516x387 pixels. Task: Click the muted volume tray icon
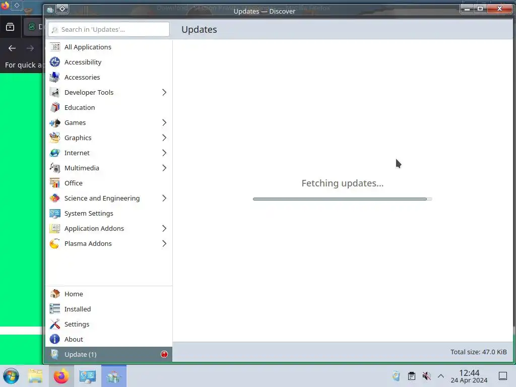click(426, 376)
